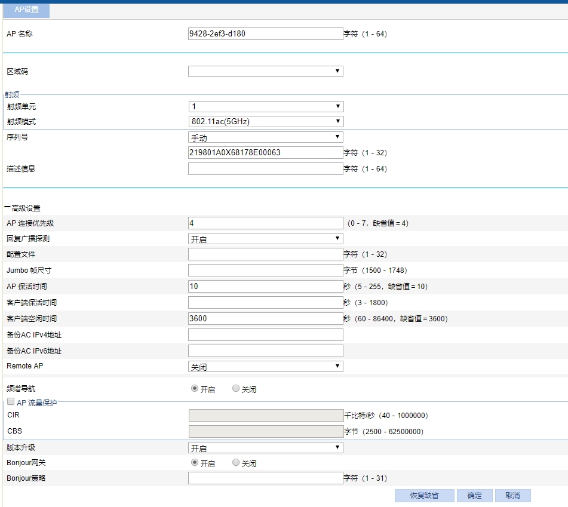Open the 版本升级 dropdown
Image resolution: width=568 pixels, height=507 pixels.
pos(265,448)
